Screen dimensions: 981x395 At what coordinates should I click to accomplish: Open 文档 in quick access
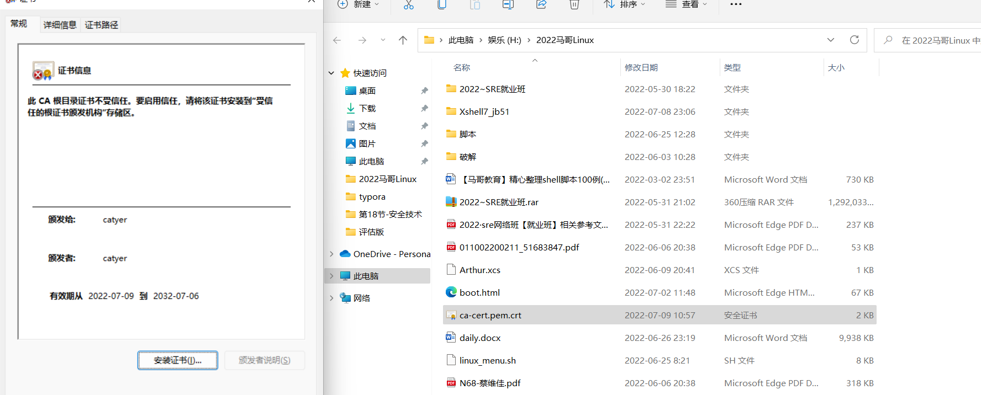pyautogui.click(x=367, y=126)
